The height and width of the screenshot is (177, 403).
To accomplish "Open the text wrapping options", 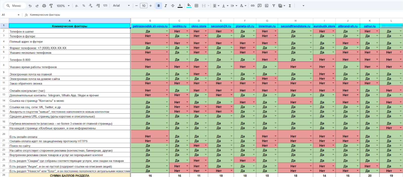I will click(x=234, y=6).
